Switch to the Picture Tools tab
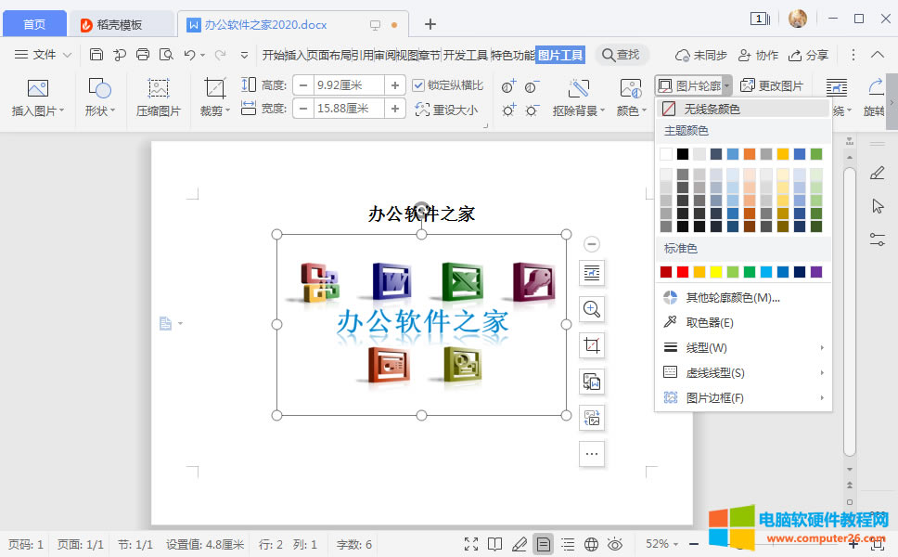Image resolution: width=898 pixels, height=557 pixels. point(560,55)
